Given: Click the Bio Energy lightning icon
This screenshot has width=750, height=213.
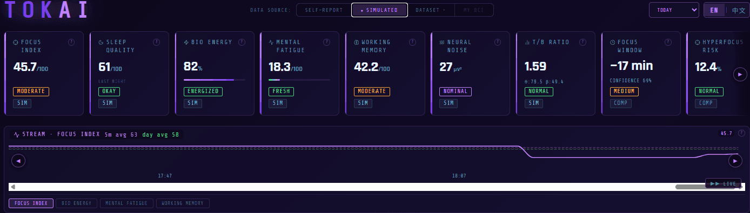Looking at the screenshot, I should (x=186, y=42).
